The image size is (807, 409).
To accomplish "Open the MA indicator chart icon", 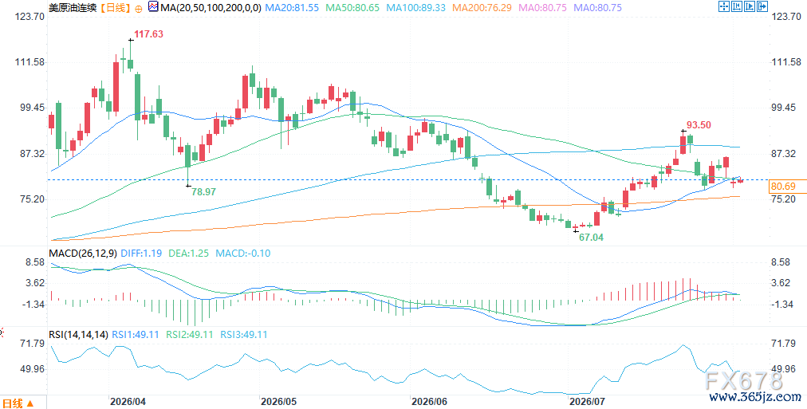I will [x=153, y=7].
